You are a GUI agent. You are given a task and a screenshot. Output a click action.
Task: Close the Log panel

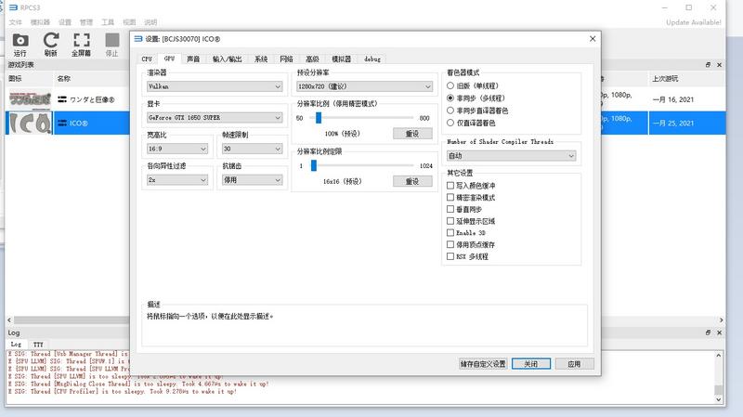point(719,332)
